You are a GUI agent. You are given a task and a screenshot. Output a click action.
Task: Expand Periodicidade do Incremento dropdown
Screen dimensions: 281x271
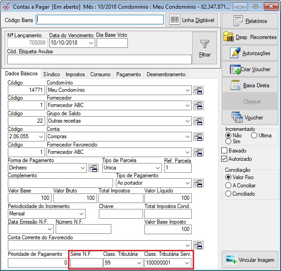(x=81, y=214)
